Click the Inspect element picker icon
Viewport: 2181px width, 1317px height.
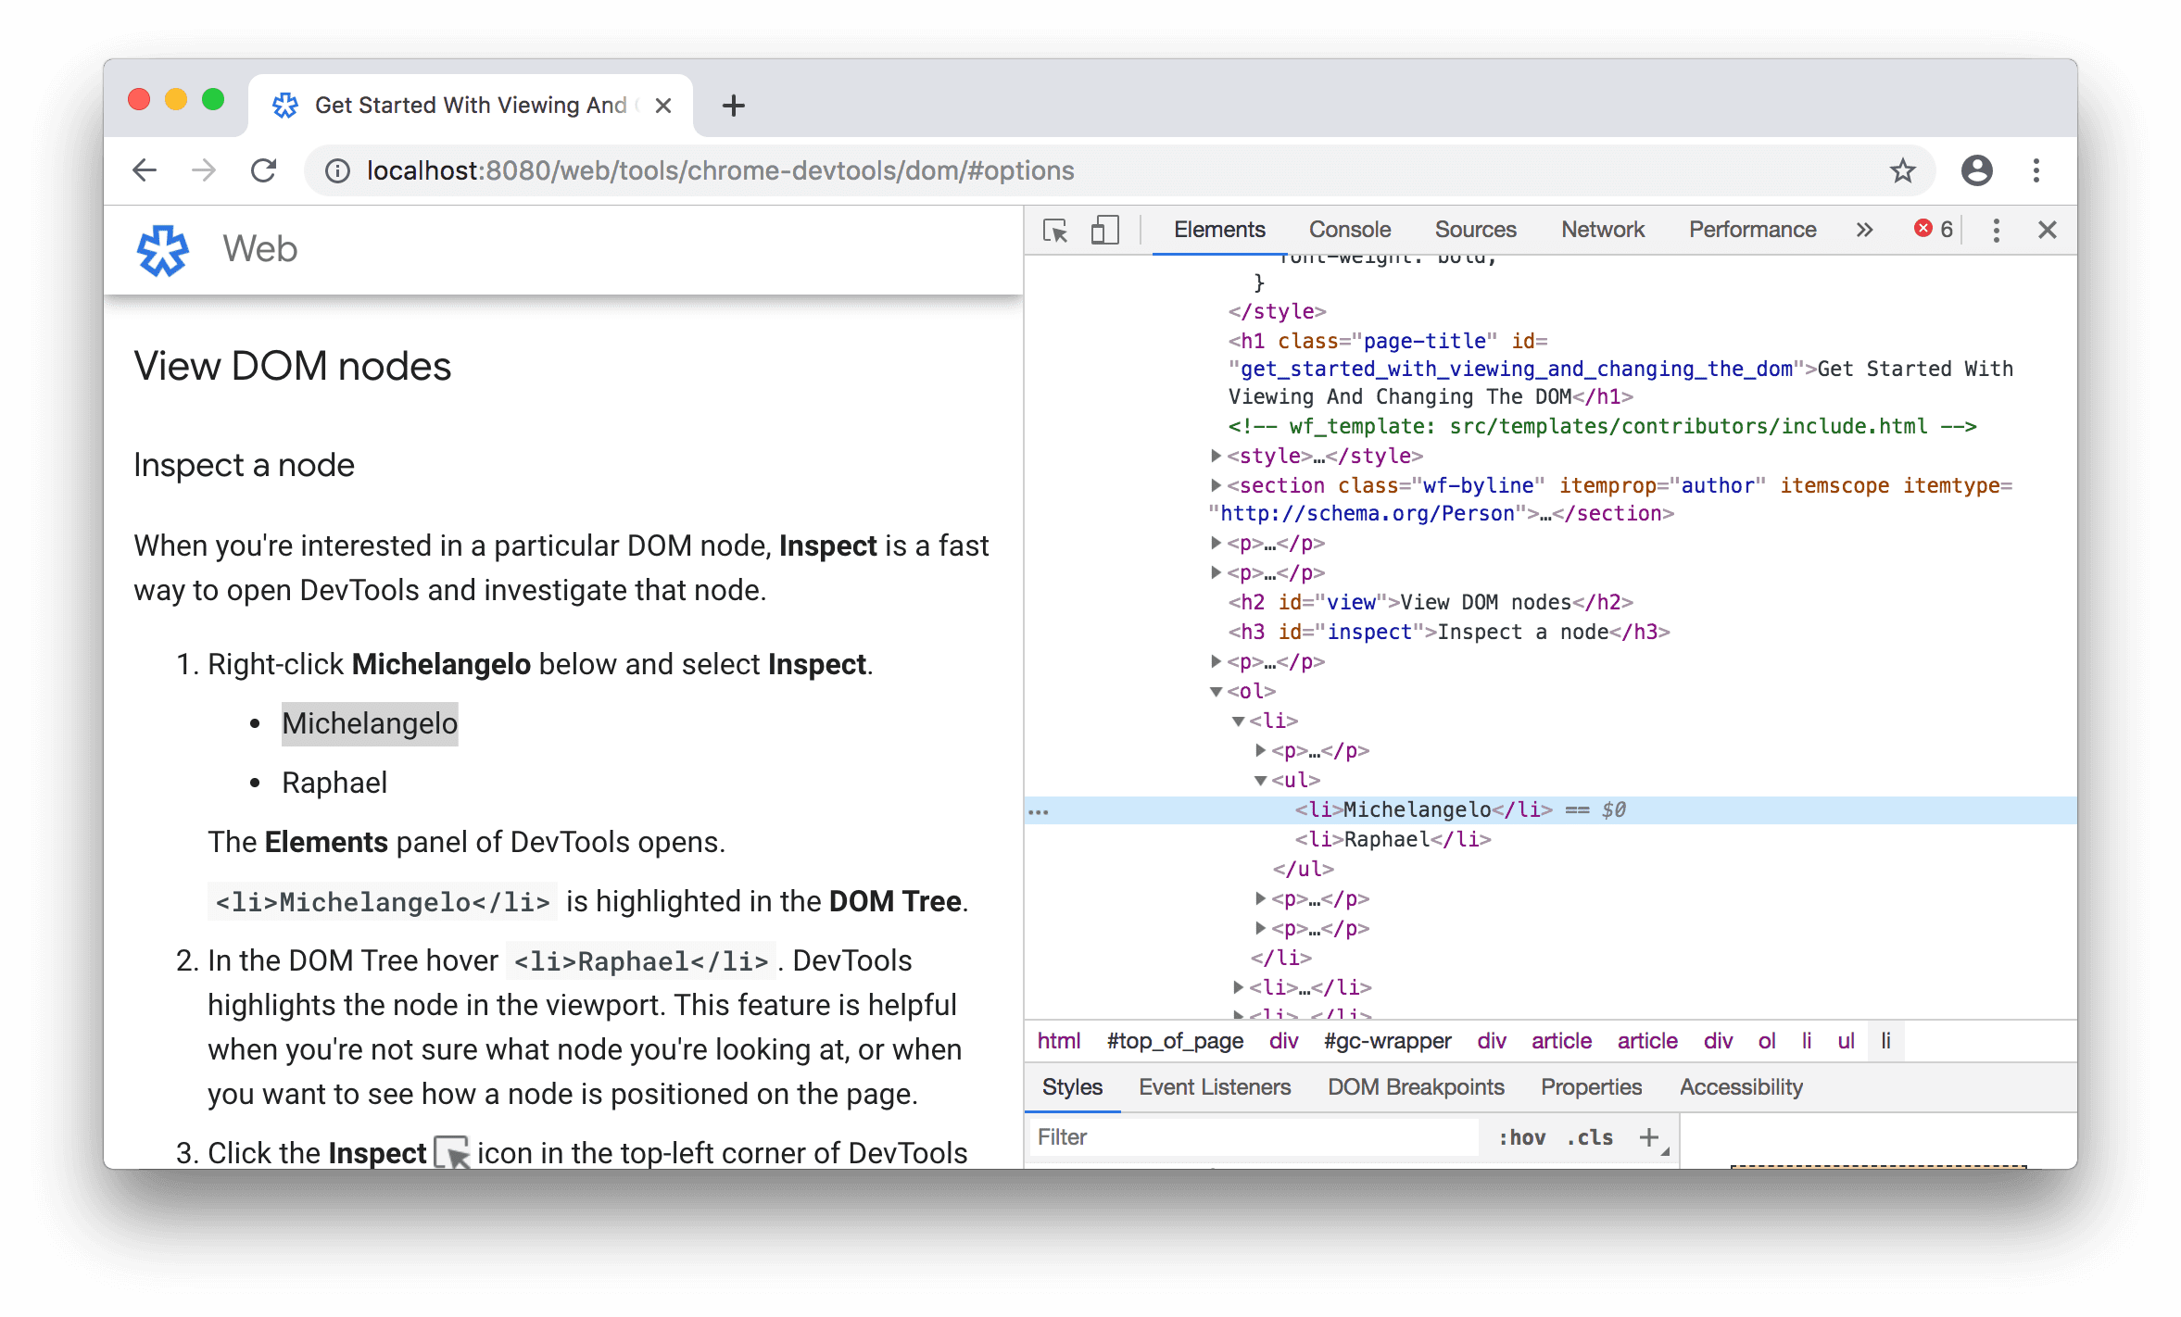1056,229
